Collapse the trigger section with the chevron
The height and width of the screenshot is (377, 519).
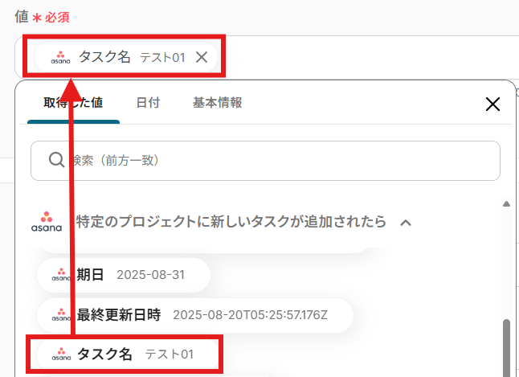(406, 222)
